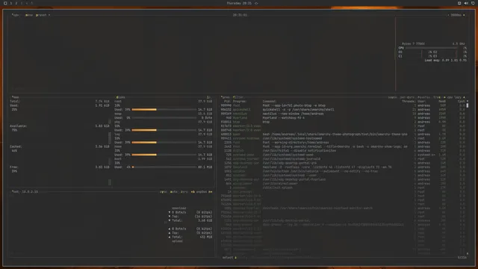Click the Threads column header
Viewport: 478px width, 269px height.
(409, 102)
